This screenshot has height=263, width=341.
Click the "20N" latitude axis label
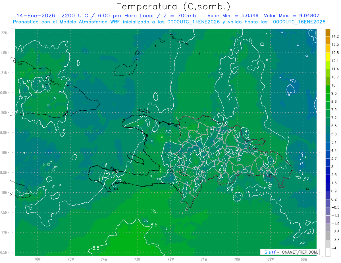pyautogui.click(x=4, y=113)
